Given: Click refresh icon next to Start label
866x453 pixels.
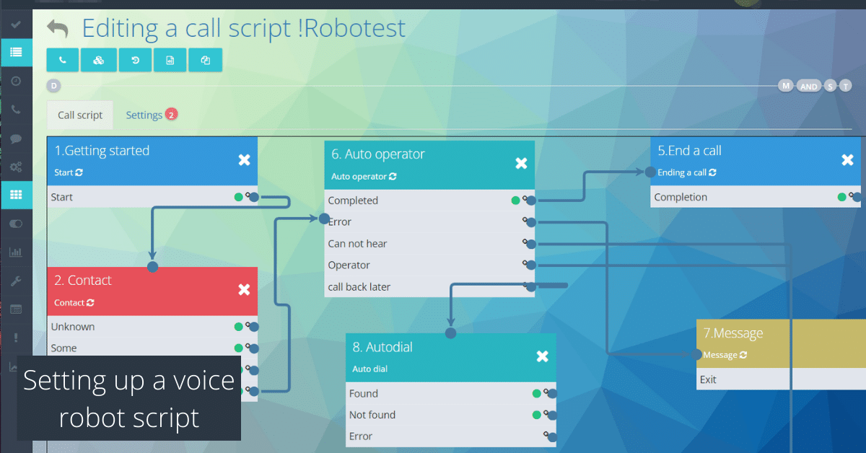Looking at the screenshot, I should [79, 173].
